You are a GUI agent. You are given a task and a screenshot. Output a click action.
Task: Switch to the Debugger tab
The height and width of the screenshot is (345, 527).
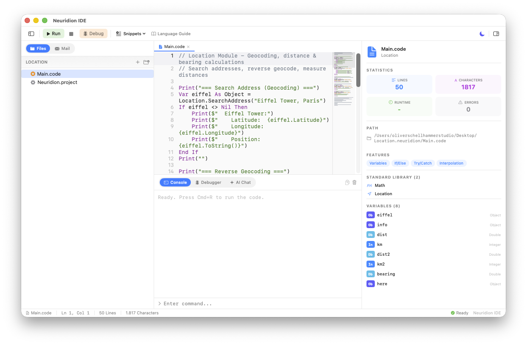[x=208, y=182]
